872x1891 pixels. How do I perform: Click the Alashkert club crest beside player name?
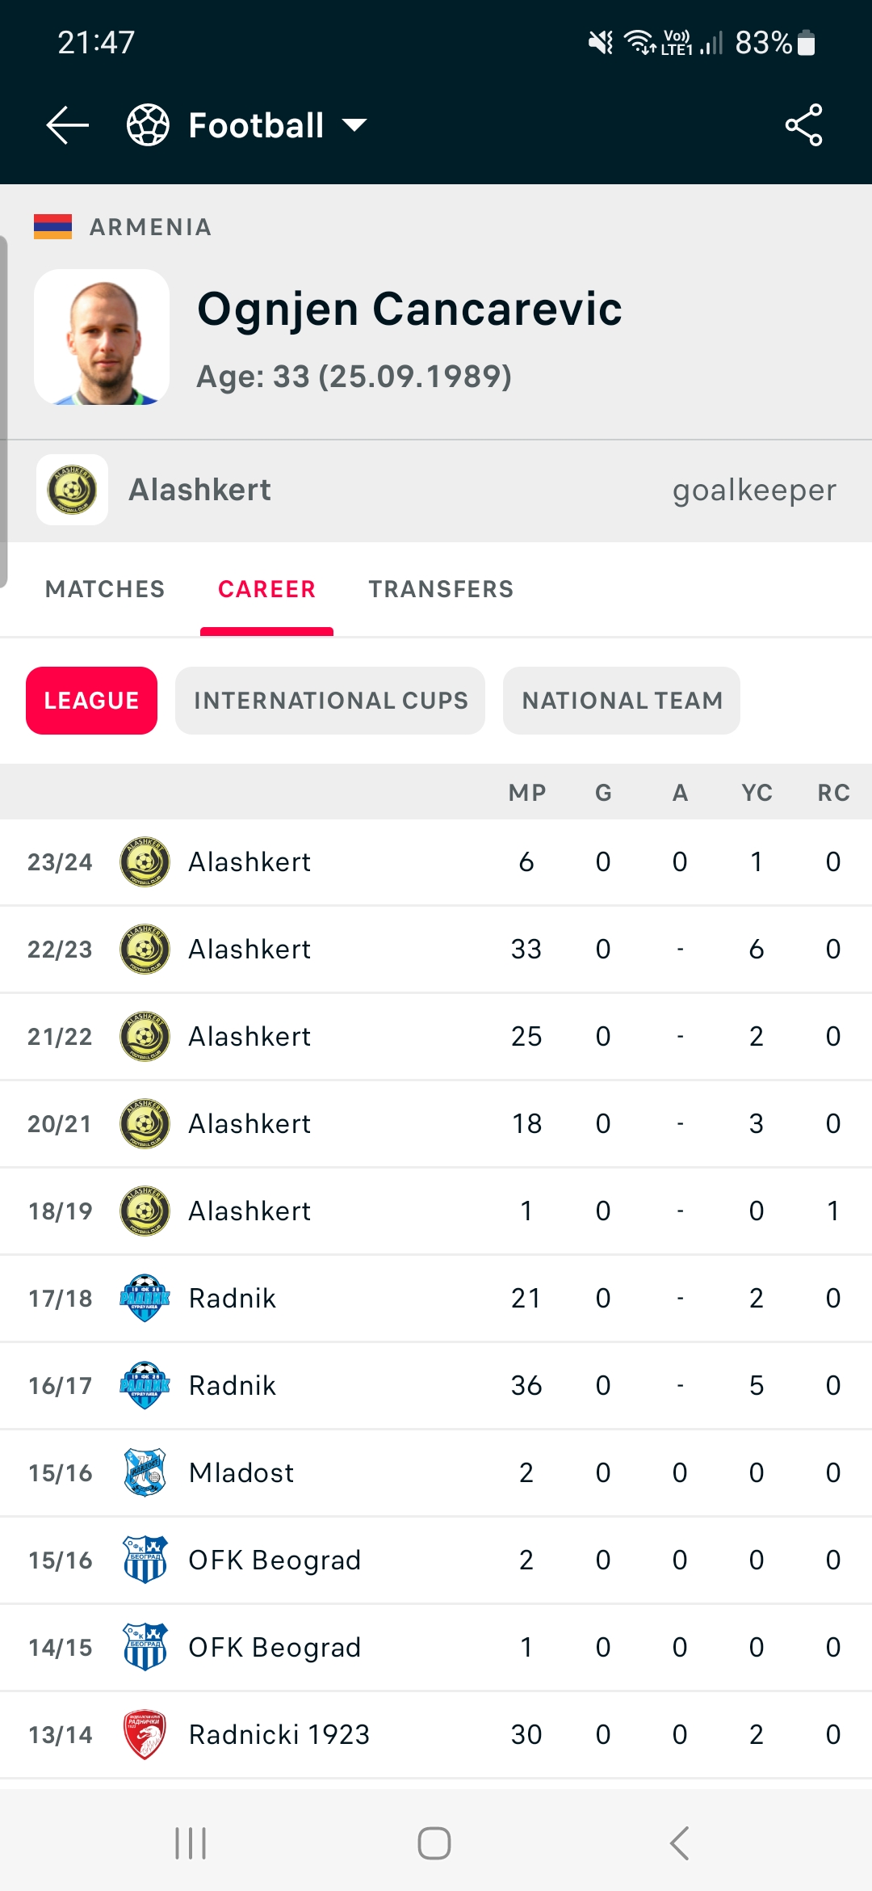click(x=72, y=490)
